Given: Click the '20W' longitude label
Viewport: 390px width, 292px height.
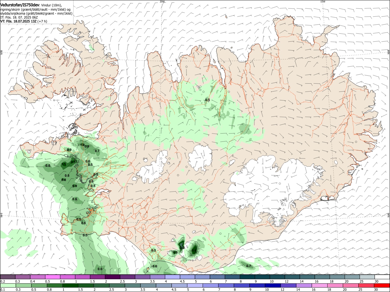Looking at the screenshot, I should click(162, 2).
